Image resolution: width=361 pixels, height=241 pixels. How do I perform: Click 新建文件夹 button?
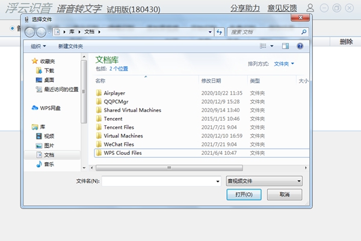70,46
